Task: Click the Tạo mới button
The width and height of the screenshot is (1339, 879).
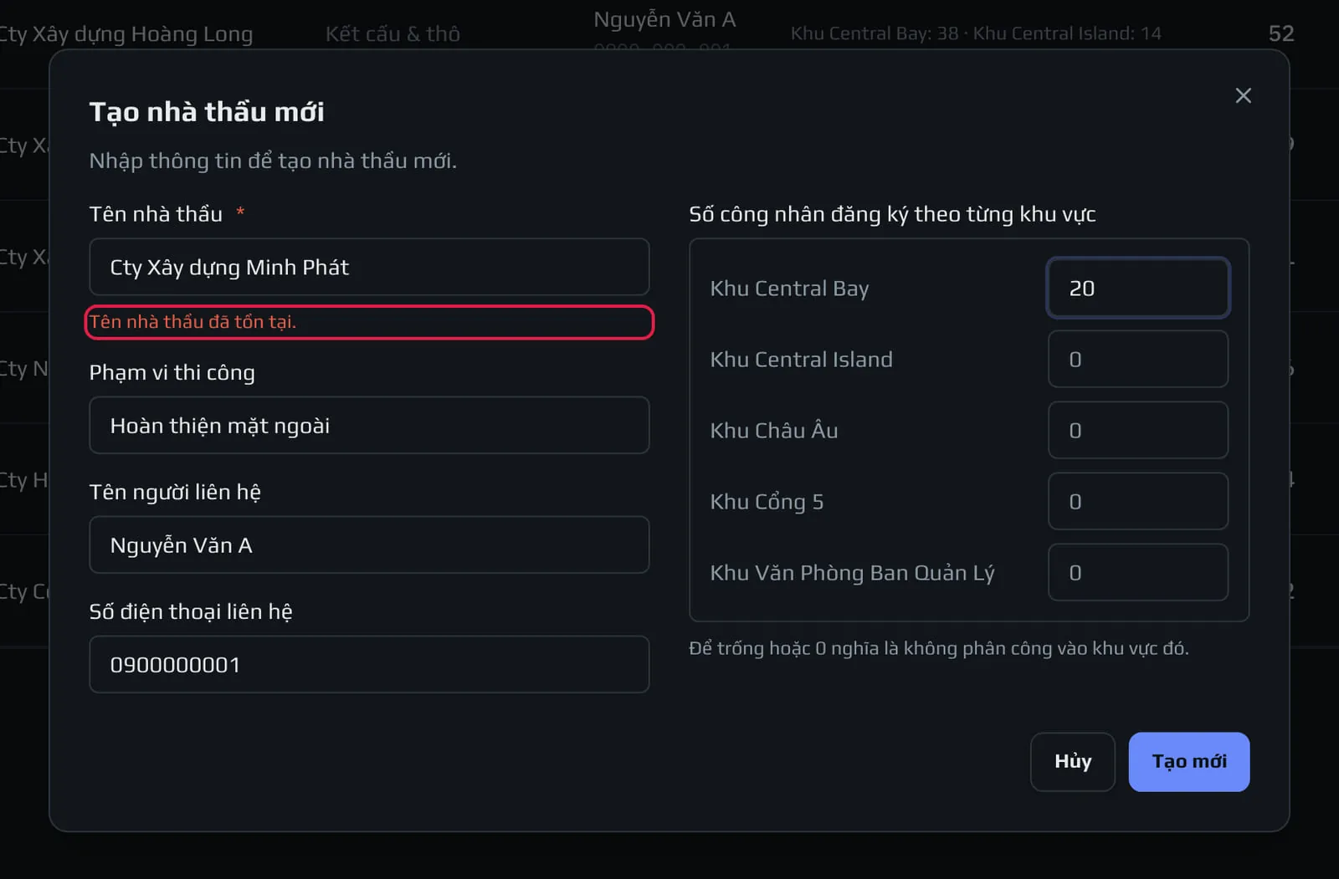Action: (x=1188, y=761)
